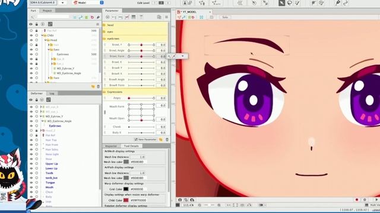Click the delete trash icon under Part list
380x213 pixels.
pos(98,86)
